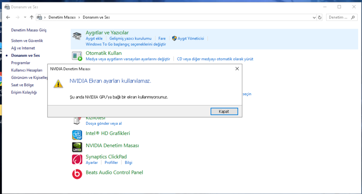The width and height of the screenshot is (362, 194).
Task: Click Denetim Masası breadcrumb in address bar
Action: click(x=62, y=17)
